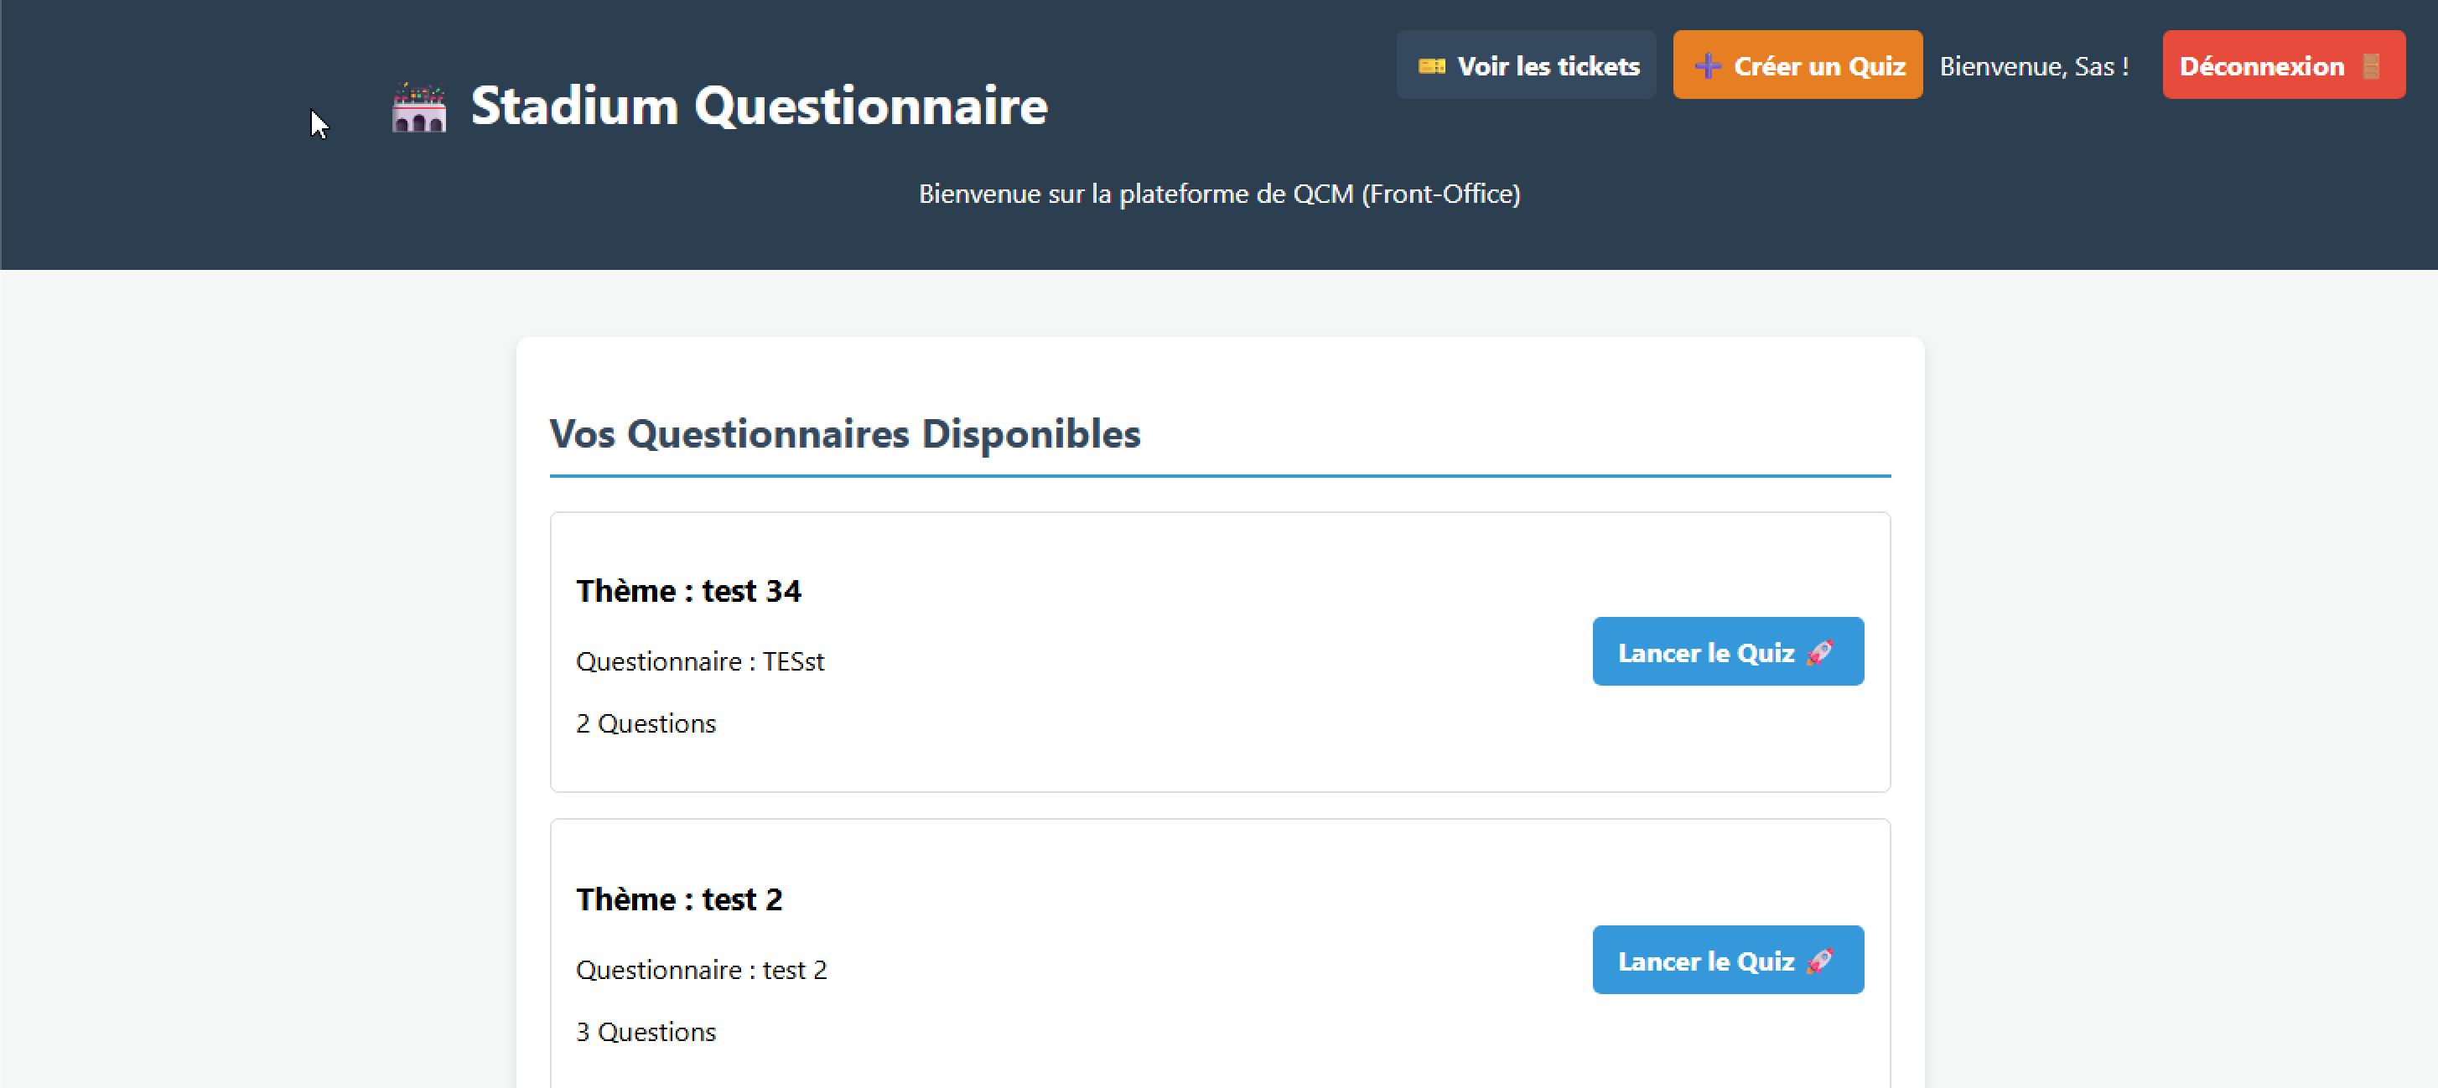Select the "Thème : test 2" heading
Viewport: 2438px width, 1088px height.
[678, 899]
